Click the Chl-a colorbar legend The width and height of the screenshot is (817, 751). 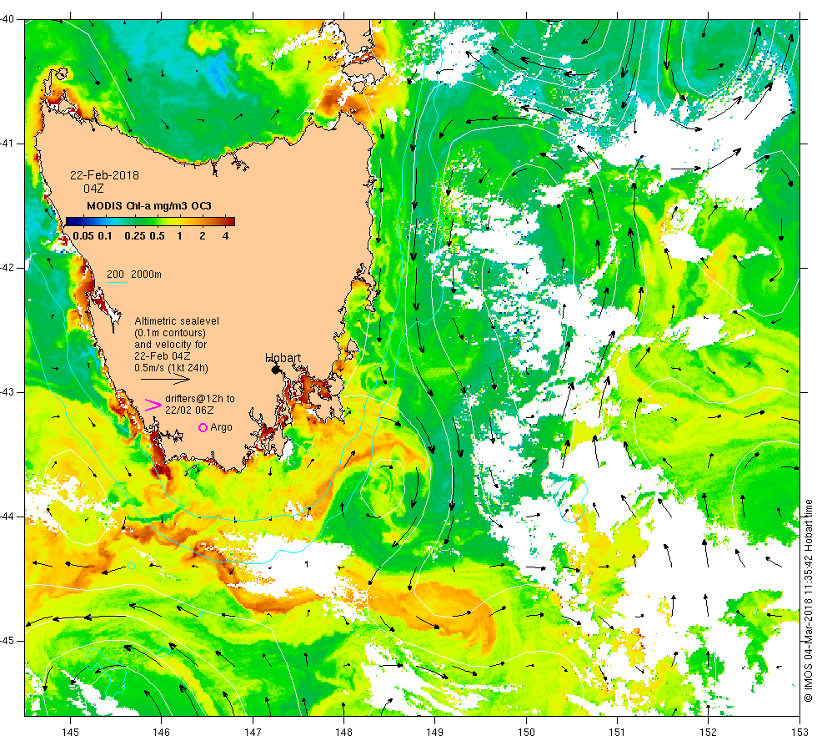[150, 222]
